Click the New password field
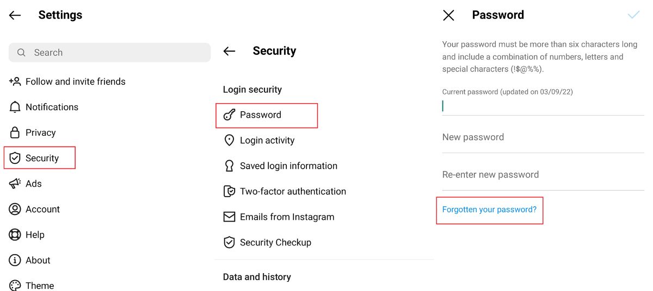This screenshot has height=291, width=653. (x=543, y=137)
